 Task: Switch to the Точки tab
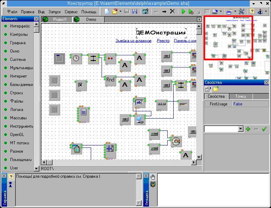click(x=240, y=96)
